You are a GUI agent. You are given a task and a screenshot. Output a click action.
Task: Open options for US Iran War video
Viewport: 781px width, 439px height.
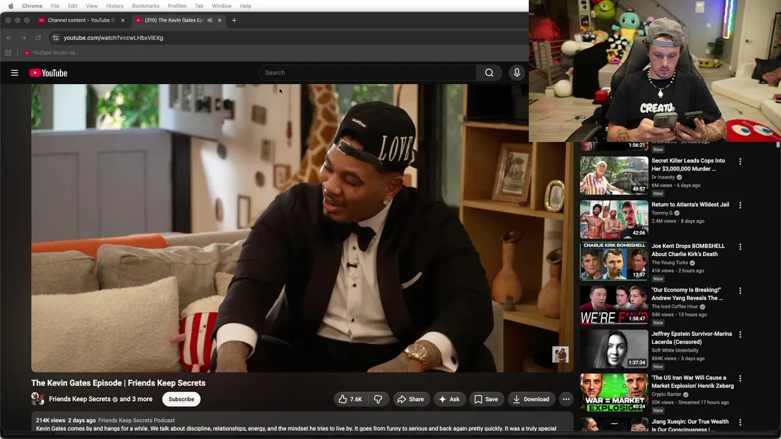tap(740, 379)
